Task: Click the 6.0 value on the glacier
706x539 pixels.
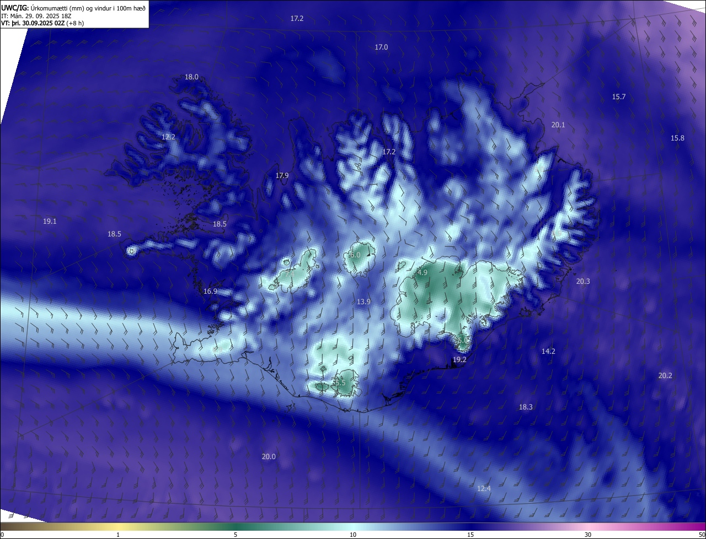Action: click(355, 255)
